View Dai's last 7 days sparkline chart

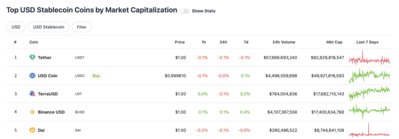pos(369,130)
